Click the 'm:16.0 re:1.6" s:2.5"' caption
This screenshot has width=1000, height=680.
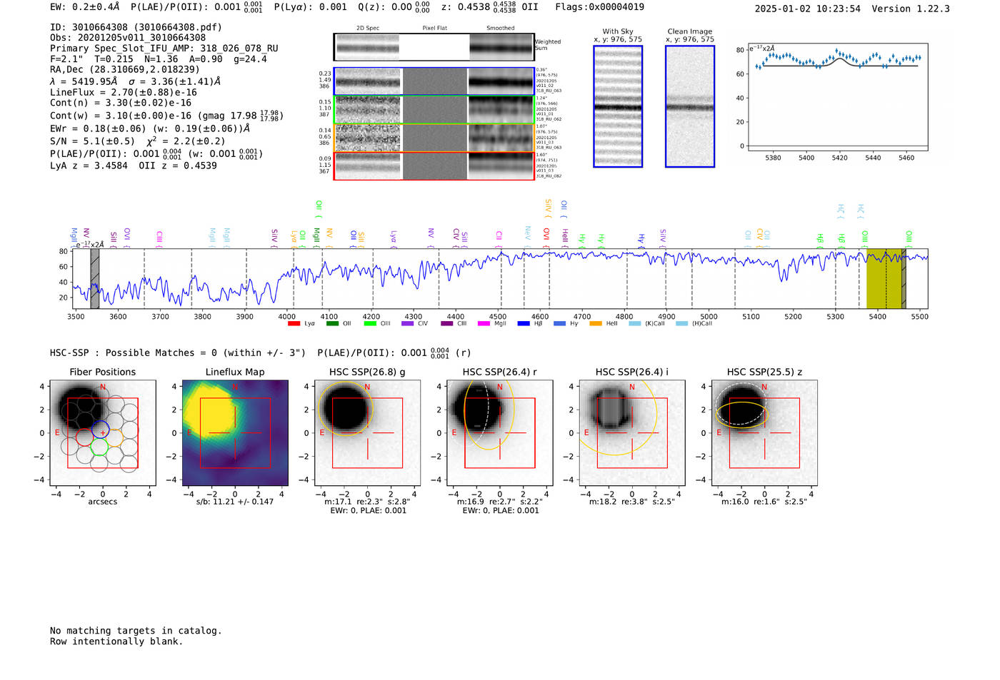764,502
